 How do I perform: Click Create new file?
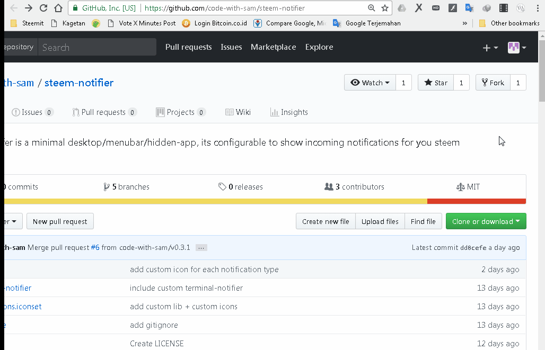[326, 221]
